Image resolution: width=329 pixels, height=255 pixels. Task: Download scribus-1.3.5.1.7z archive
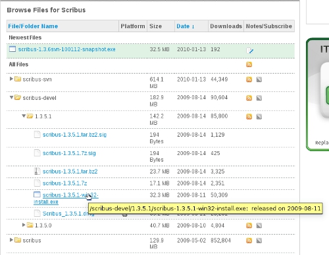(64, 183)
